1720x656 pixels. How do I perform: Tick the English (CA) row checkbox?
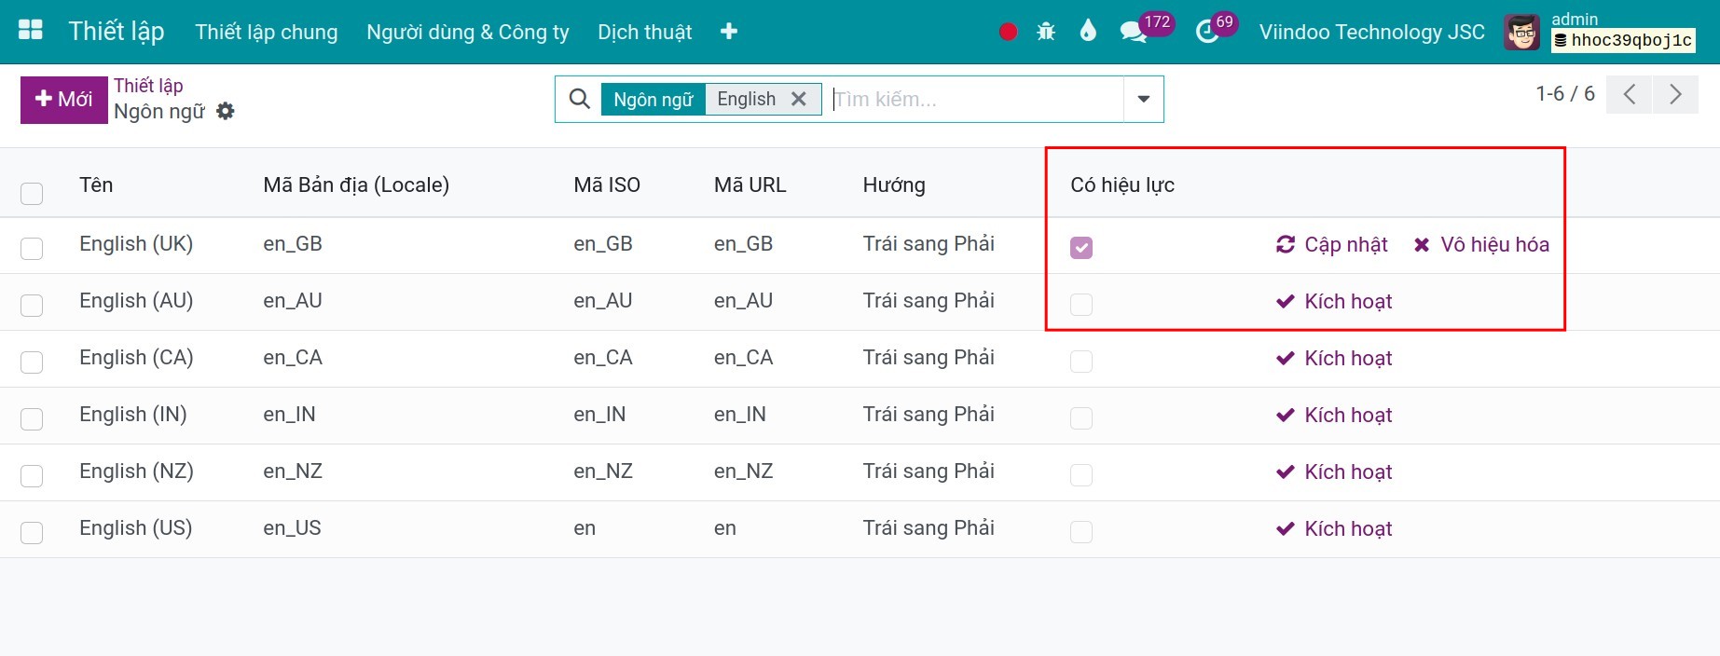click(x=32, y=362)
